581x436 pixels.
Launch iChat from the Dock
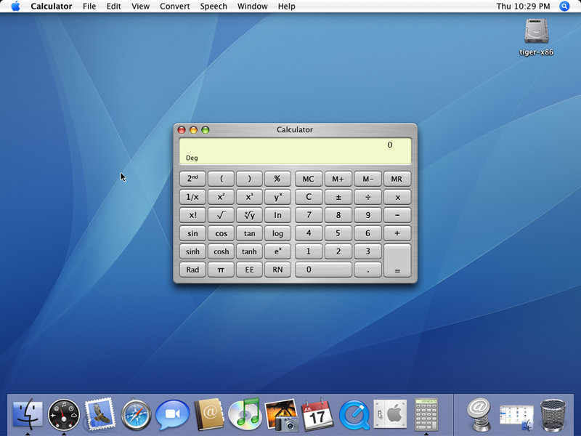[172, 414]
